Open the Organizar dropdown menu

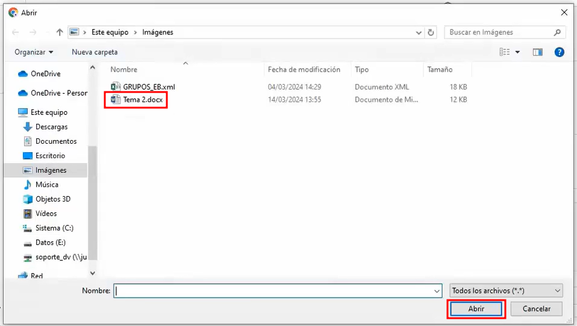tap(34, 52)
